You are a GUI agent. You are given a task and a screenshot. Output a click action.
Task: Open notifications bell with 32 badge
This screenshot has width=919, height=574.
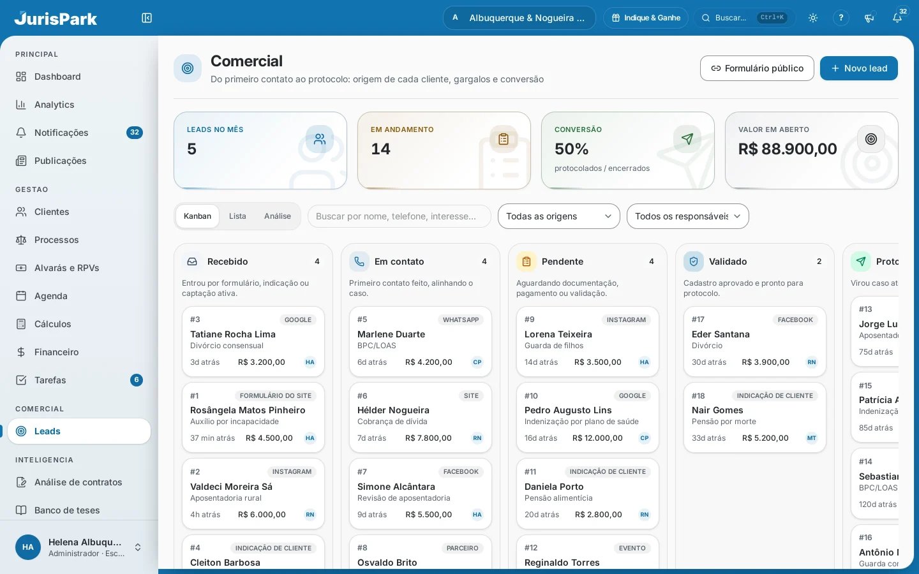[x=897, y=18]
